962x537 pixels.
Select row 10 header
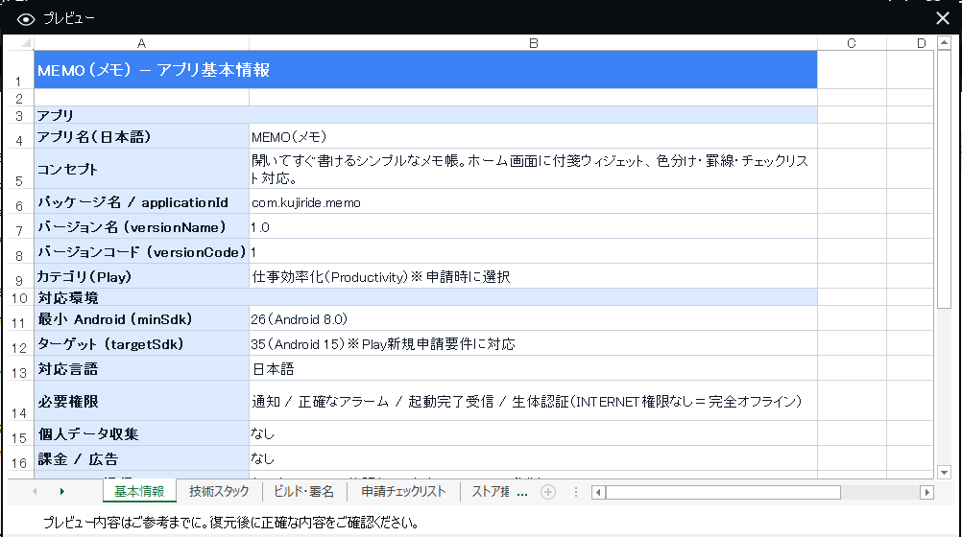[x=19, y=298]
